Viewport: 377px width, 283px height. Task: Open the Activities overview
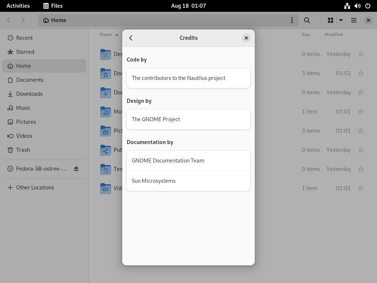click(18, 6)
